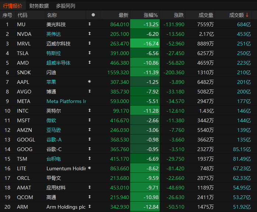Click TSLA latest price 391.000
This screenshot has height=212, width=257.
click(119, 53)
